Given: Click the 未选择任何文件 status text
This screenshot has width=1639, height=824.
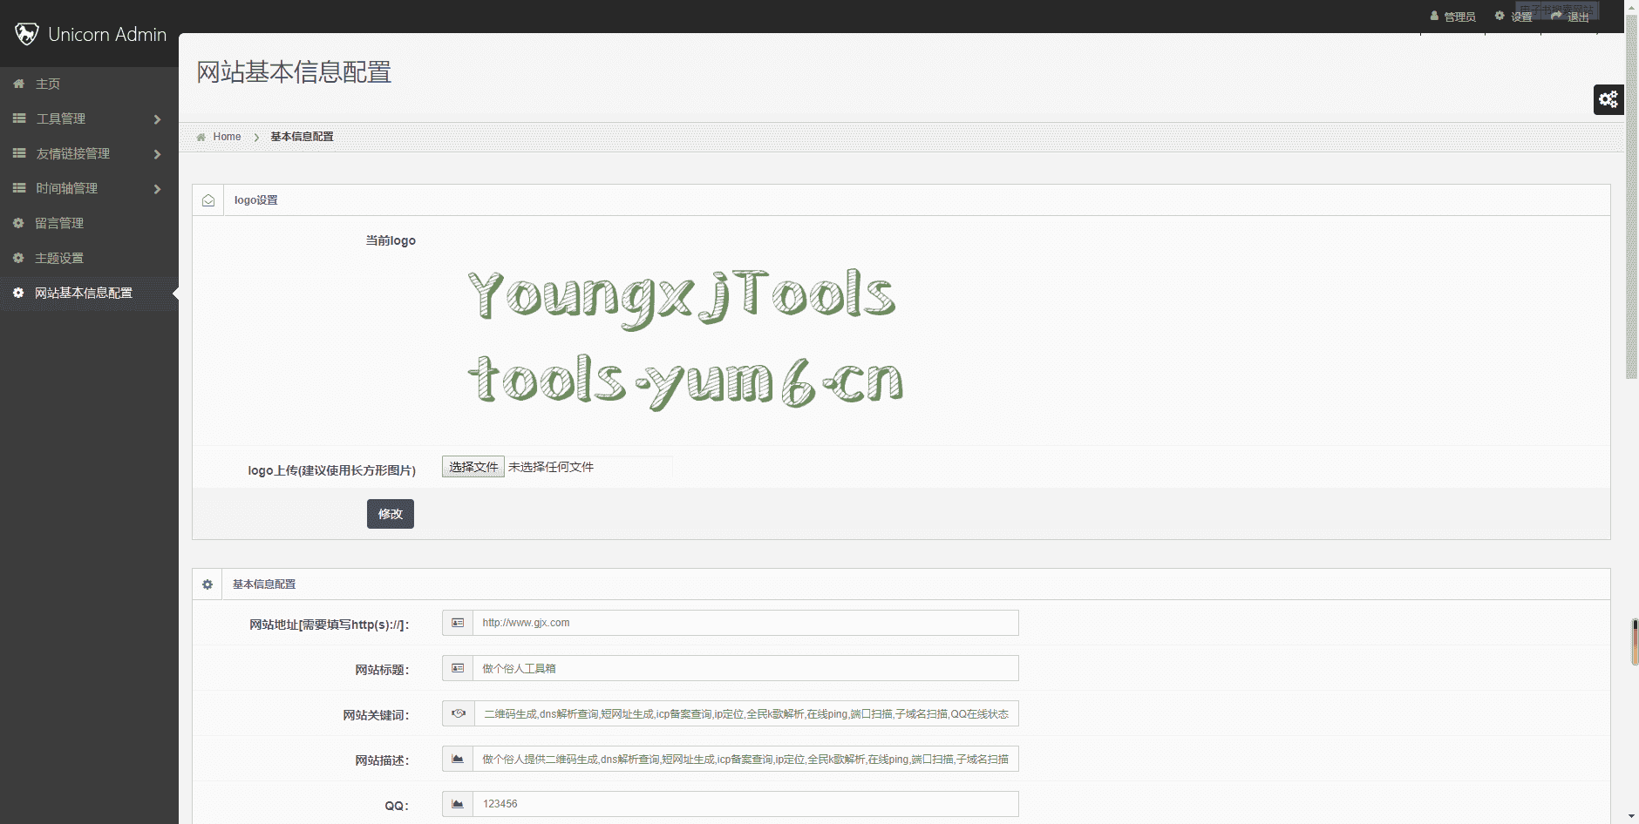Looking at the screenshot, I should pyautogui.click(x=551, y=467).
